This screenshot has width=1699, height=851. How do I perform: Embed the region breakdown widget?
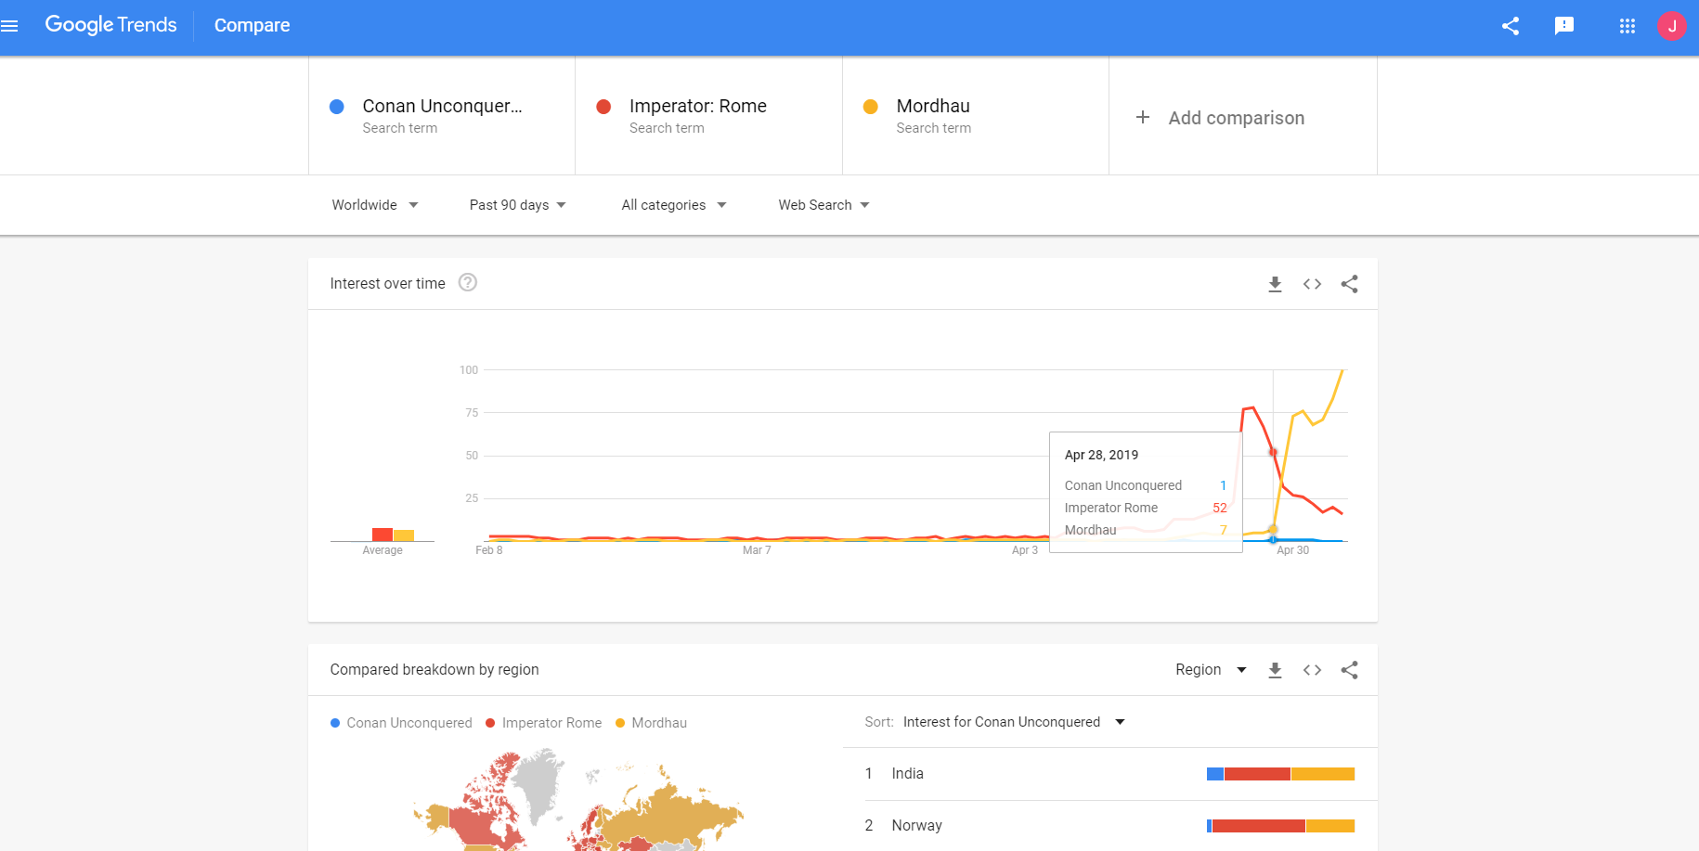point(1312,670)
